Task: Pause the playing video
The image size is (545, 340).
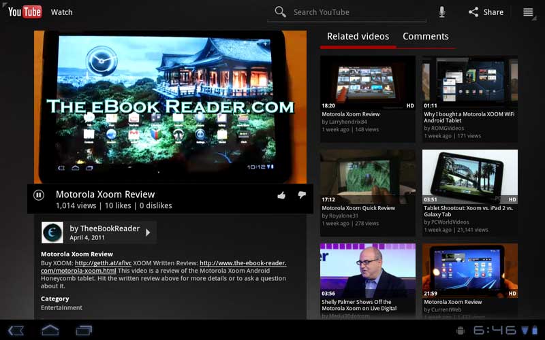Action: point(39,195)
